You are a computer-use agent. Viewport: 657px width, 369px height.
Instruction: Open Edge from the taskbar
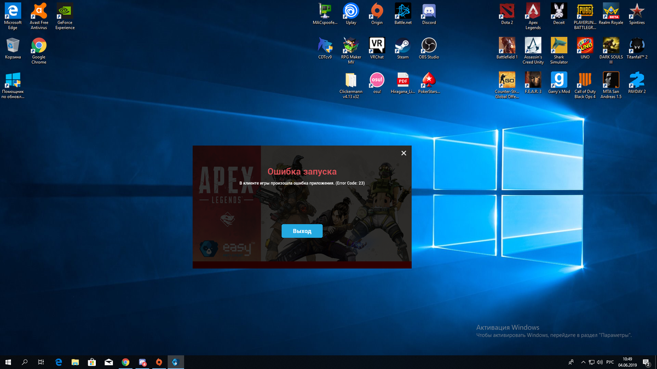coord(59,362)
